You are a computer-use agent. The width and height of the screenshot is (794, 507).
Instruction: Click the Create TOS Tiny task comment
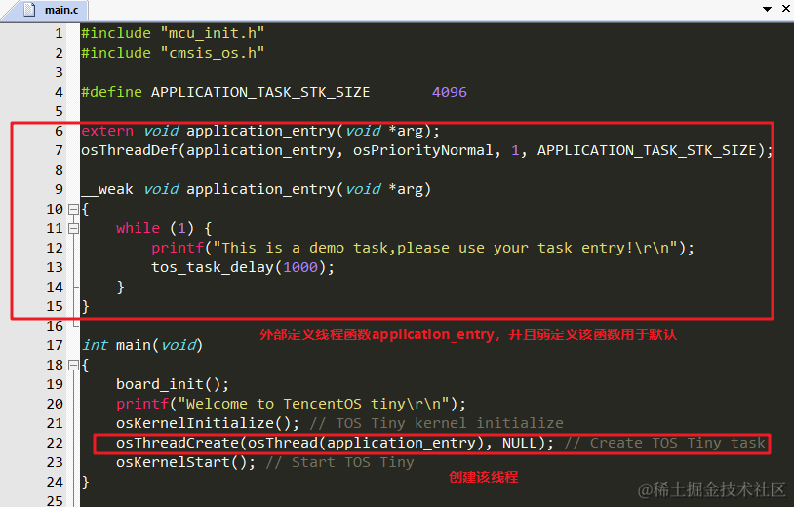665,443
